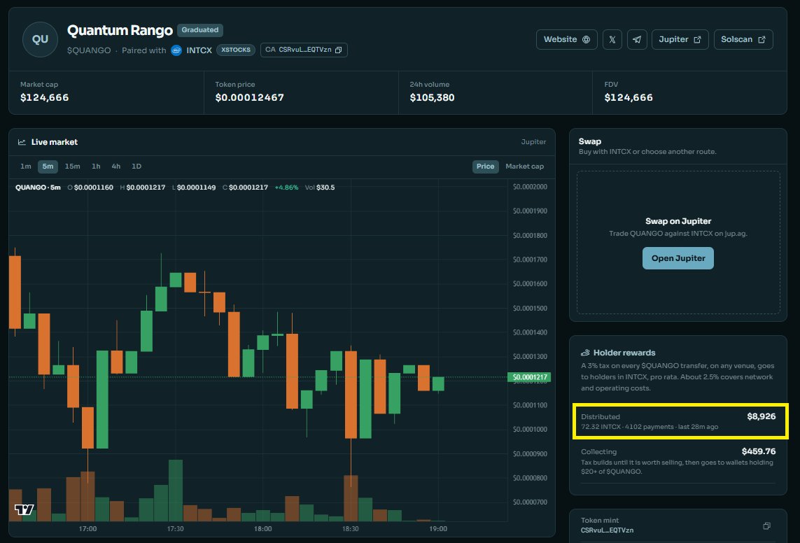
Task: Click the $0.0002000 price axis label
Action: click(x=530, y=187)
